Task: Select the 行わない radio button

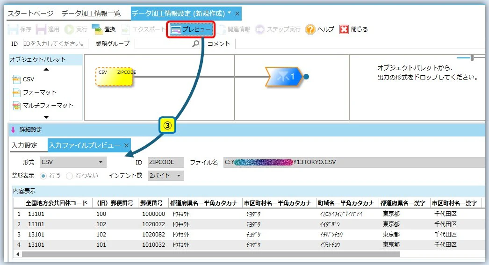Action: tap(70, 176)
